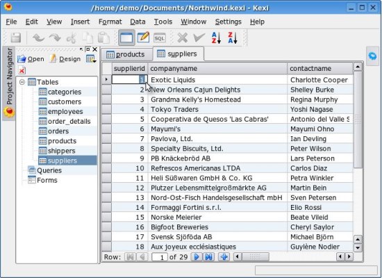Click the Paste clipboard icon
Viewport: 382px width, 278px height.
pyautogui.click(x=103, y=38)
